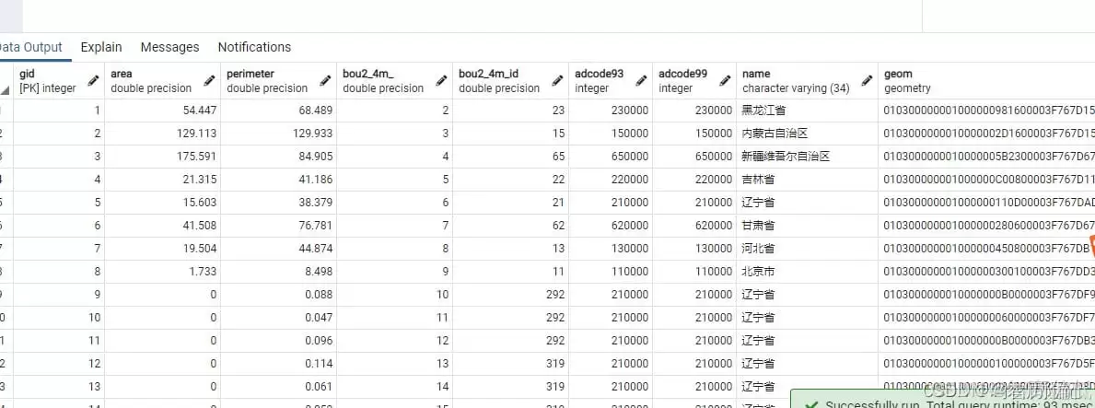Click bou2_4m_id cell with value 65
Screen dimensions: 1095x408
tap(510, 157)
